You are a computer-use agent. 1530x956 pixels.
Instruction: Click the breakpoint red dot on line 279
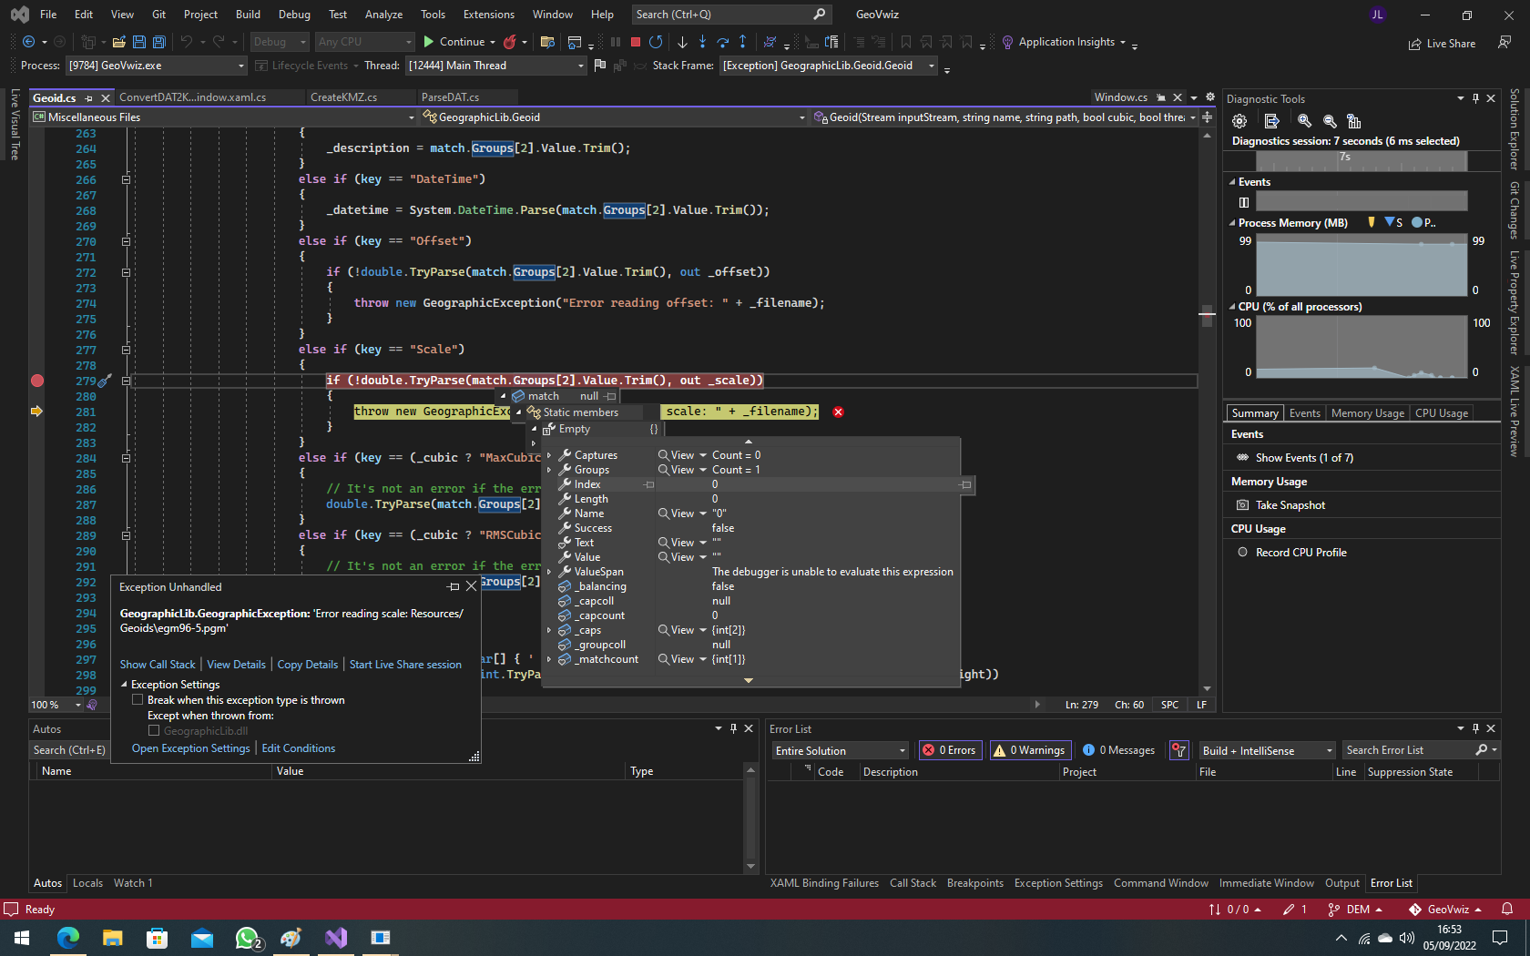point(37,381)
